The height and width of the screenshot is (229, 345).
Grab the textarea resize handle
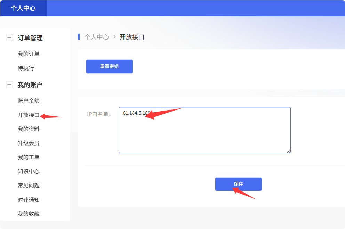pyautogui.click(x=289, y=151)
